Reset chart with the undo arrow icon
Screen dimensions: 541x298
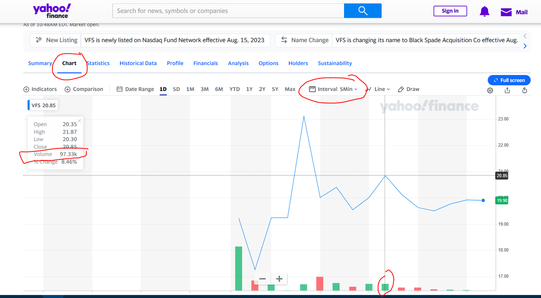(525, 90)
